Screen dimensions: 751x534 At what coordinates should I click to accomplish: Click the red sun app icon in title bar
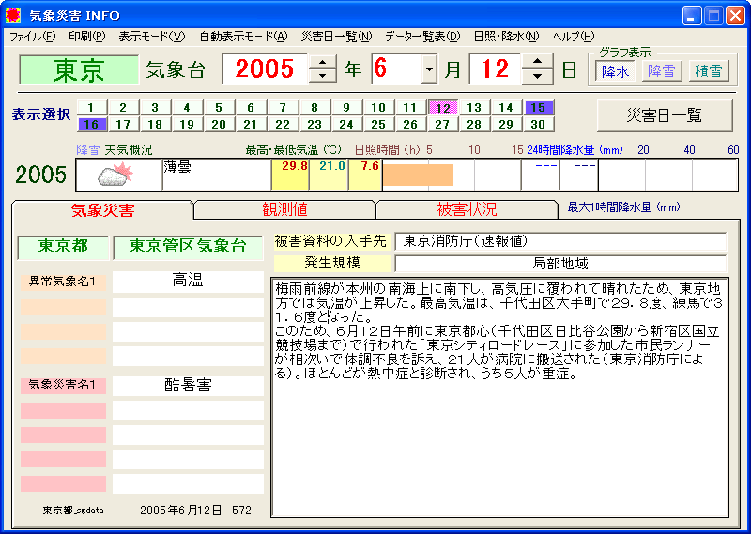(13, 15)
